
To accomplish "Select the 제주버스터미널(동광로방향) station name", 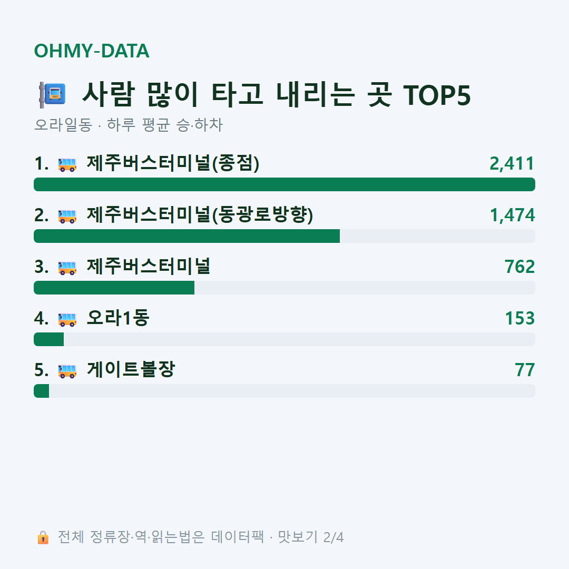I will point(200,215).
